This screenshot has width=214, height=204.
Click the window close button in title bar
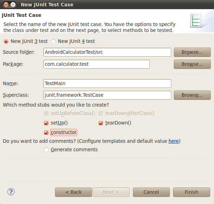(x=5, y=5)
